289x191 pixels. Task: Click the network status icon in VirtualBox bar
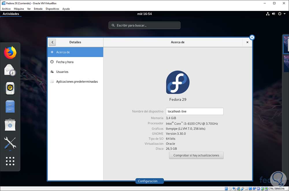pyautogui.click(x=239, y=188)
